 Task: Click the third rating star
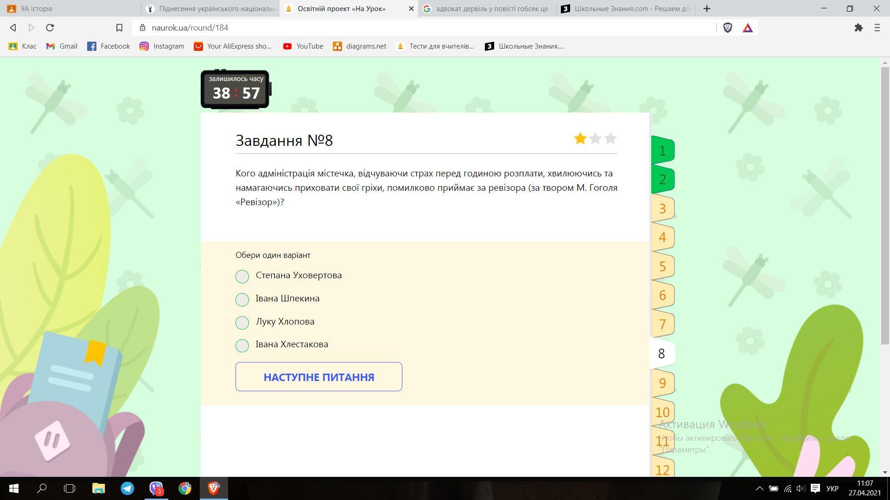click(610, 138)
